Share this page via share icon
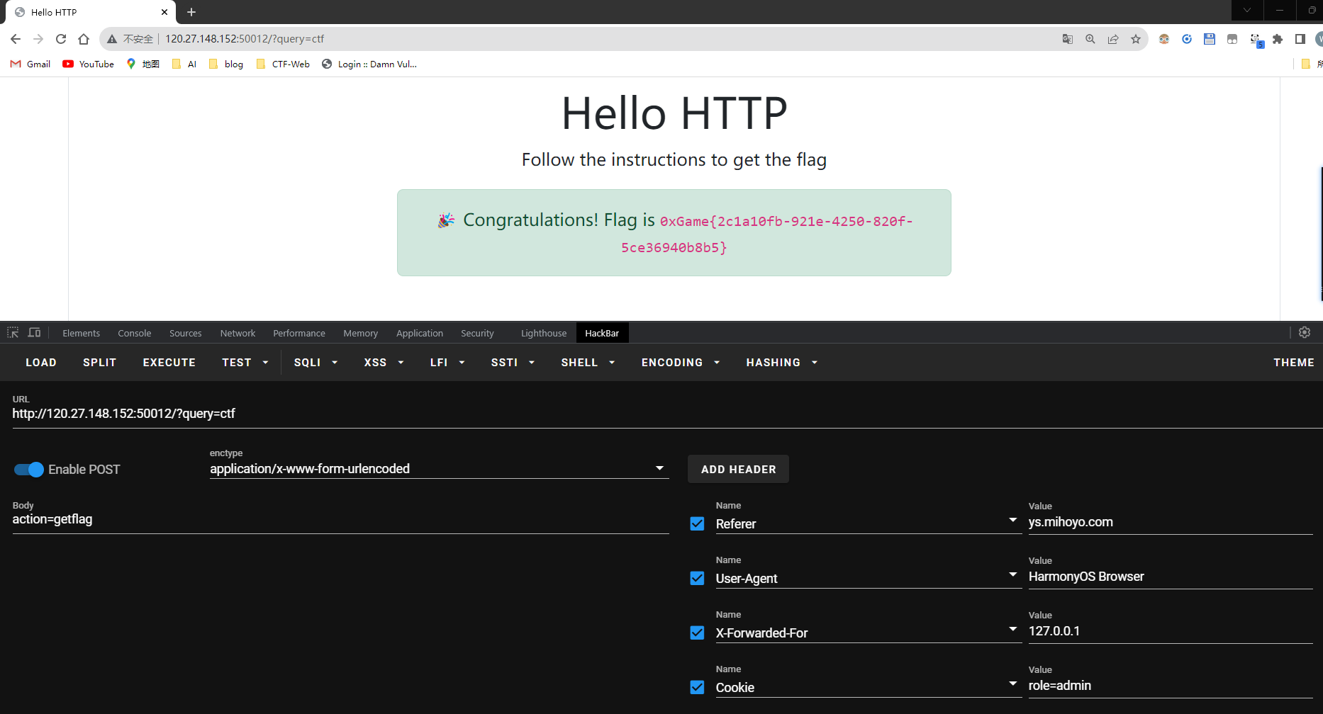1323x714 pixels. (x=1113, y=39)
